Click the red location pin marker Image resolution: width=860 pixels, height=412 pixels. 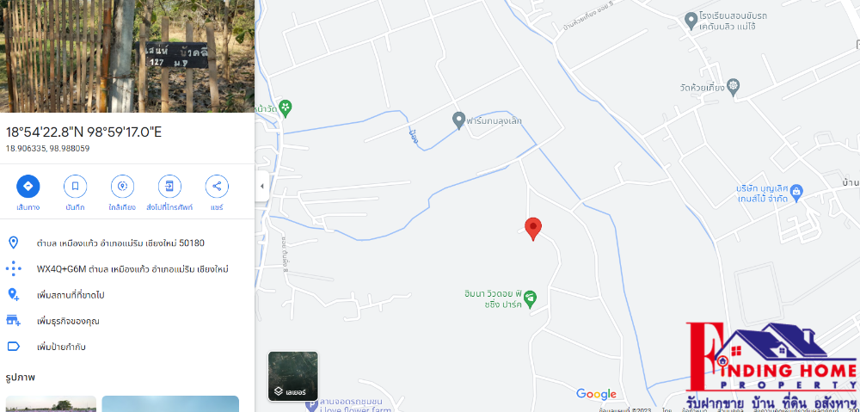533,229
